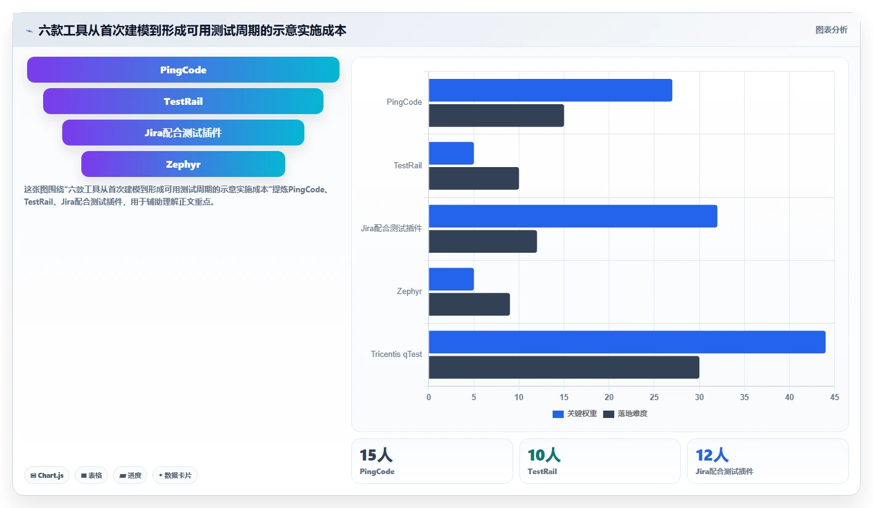Click the x-axis tick label 20
This screenshot has width=873, height=508.
[x=609, y=398]
